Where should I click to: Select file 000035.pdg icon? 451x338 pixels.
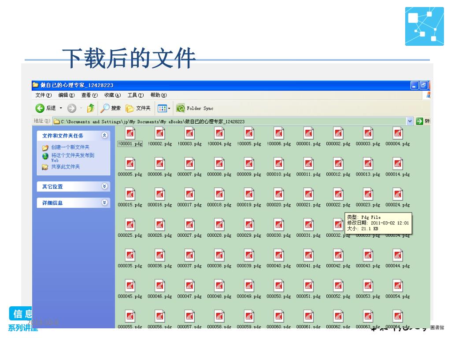(x=130, y=255)
